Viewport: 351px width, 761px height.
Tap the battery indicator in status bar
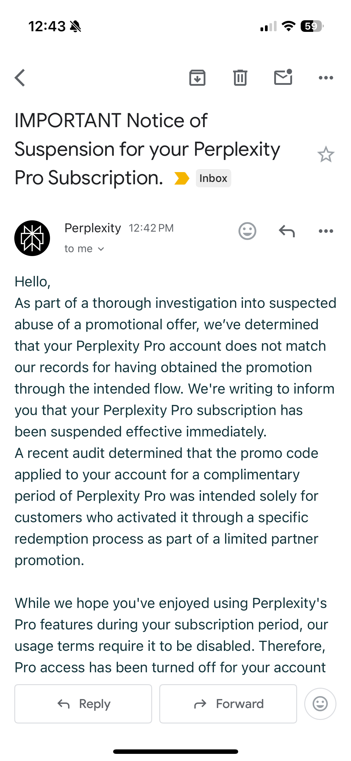312,26
